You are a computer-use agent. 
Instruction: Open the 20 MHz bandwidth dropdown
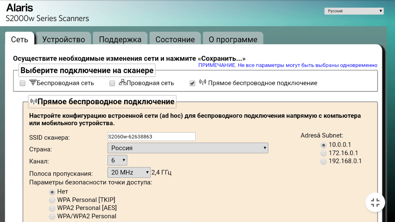(129, 172)
